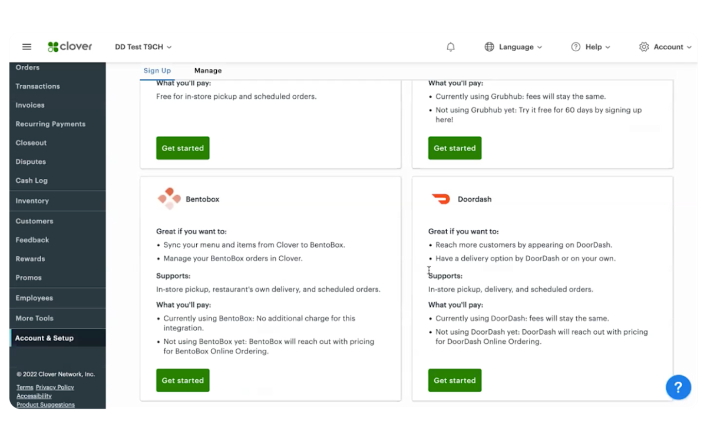The width and height of the screenshot is (707, 441).
Task: Open the blue help chat bubble
Action: pos(678,387)
